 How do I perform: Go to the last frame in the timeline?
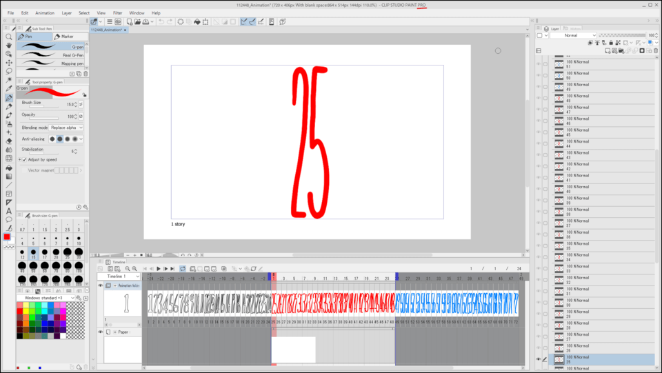click(172, 268)
